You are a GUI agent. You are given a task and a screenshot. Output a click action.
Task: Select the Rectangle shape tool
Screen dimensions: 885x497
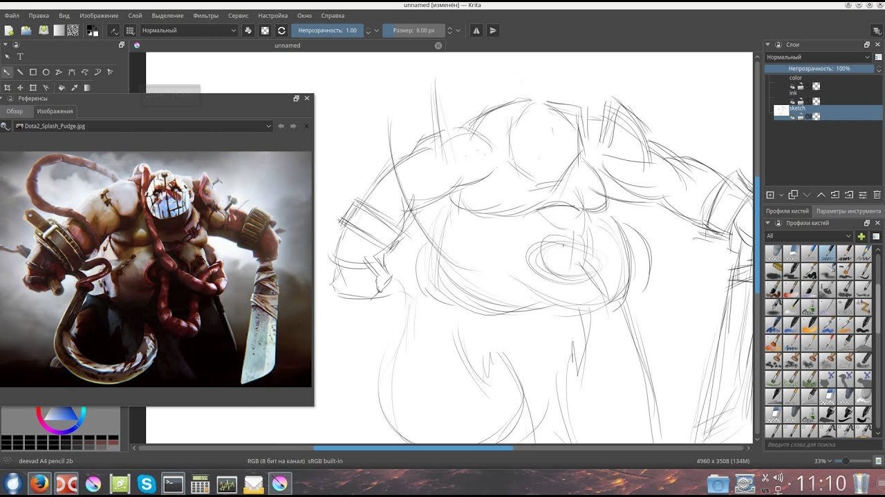(32, 72)
